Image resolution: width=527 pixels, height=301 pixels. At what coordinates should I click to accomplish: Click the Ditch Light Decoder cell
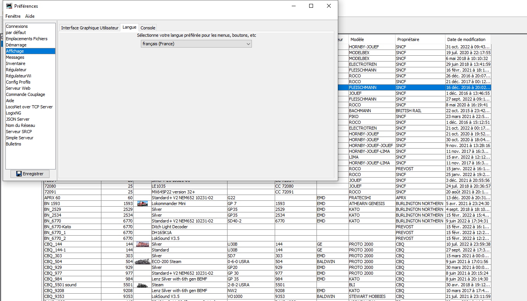coord(189,227)
